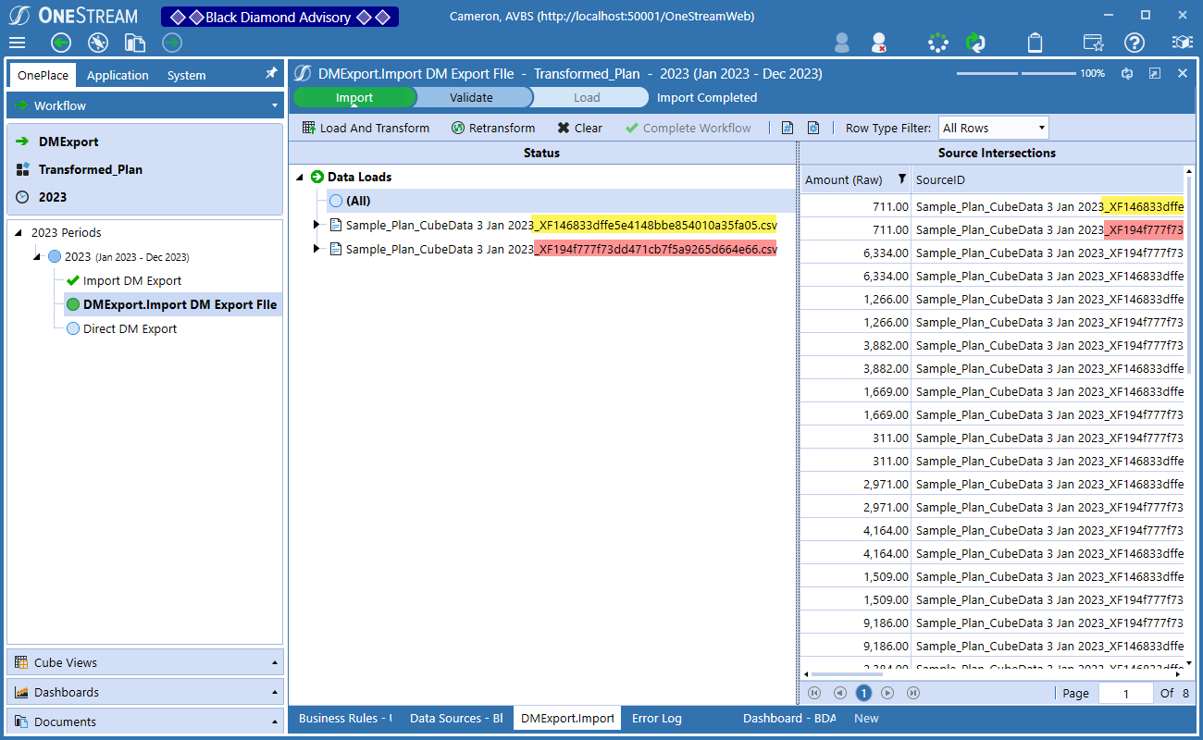Click the green back navigation arrow
Image resolution: width=1203 pixels, height=740 pixels.
(61, 43)
